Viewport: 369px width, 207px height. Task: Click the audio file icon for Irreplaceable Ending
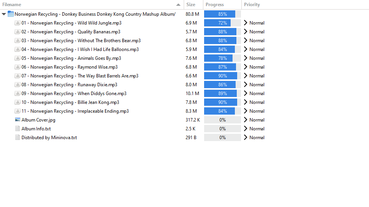pyautogui.click(x=17, y=111)
